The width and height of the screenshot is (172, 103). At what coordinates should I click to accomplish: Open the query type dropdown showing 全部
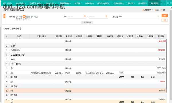click(x=139, y=17)
